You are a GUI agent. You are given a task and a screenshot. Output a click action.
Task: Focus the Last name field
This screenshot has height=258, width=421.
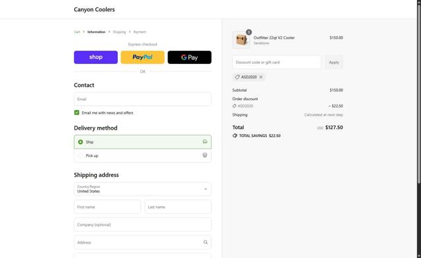[178, 207]
